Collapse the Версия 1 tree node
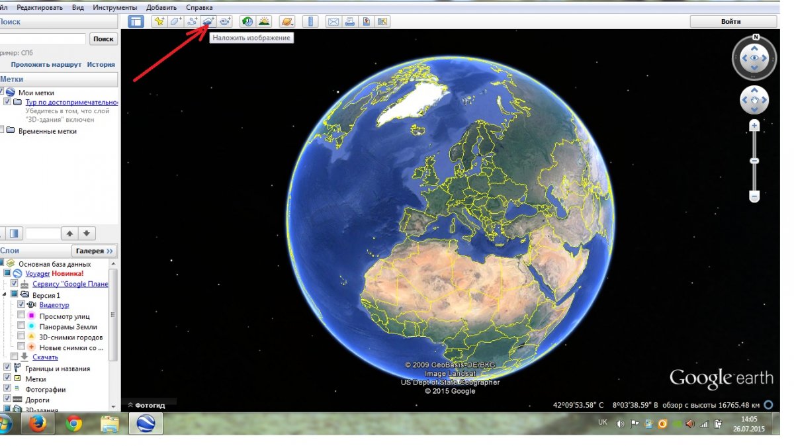This screenshot has height=446, width=794. 4,294
